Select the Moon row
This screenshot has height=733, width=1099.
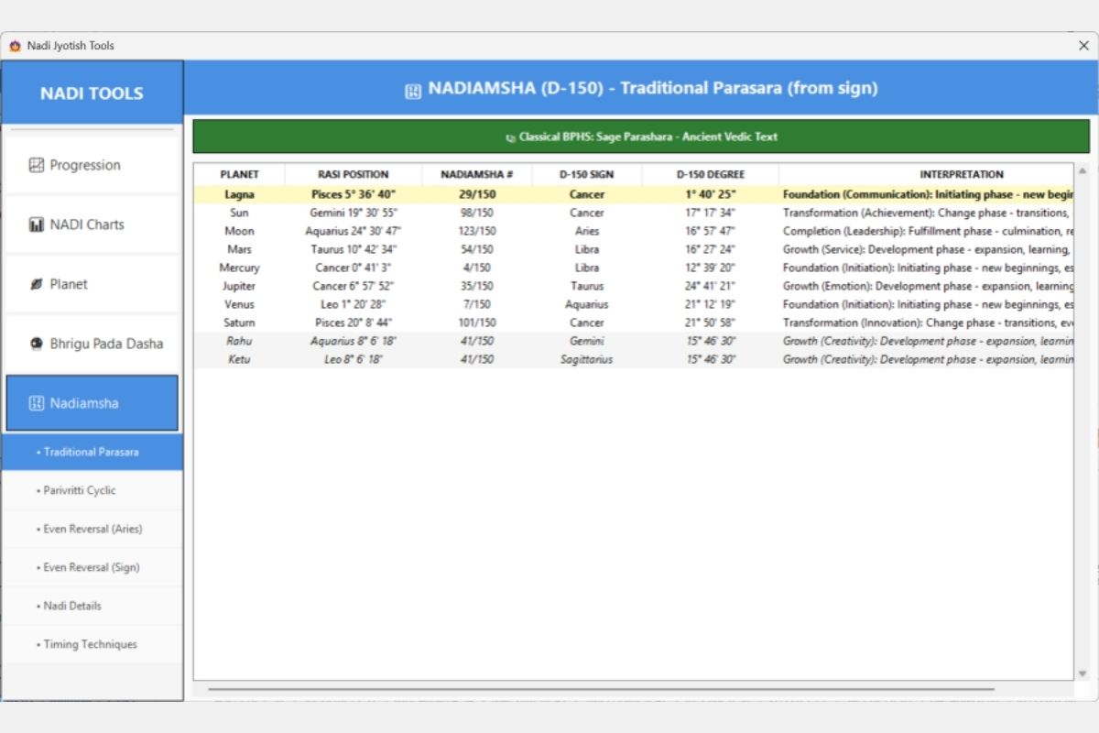click(633, 231)
